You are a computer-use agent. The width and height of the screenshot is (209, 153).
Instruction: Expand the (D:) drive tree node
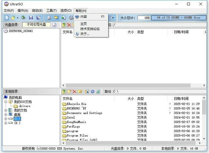(x=6, y=123)
